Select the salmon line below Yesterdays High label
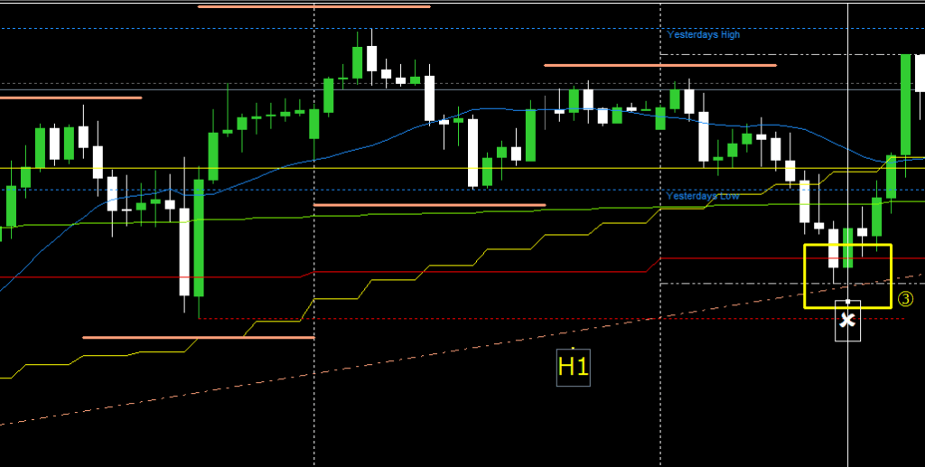The image size is (925, 467). click(659, 65)
